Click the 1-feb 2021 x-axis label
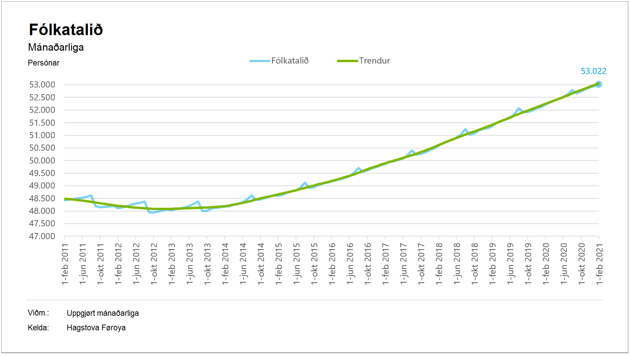 [x=599, y=264]
